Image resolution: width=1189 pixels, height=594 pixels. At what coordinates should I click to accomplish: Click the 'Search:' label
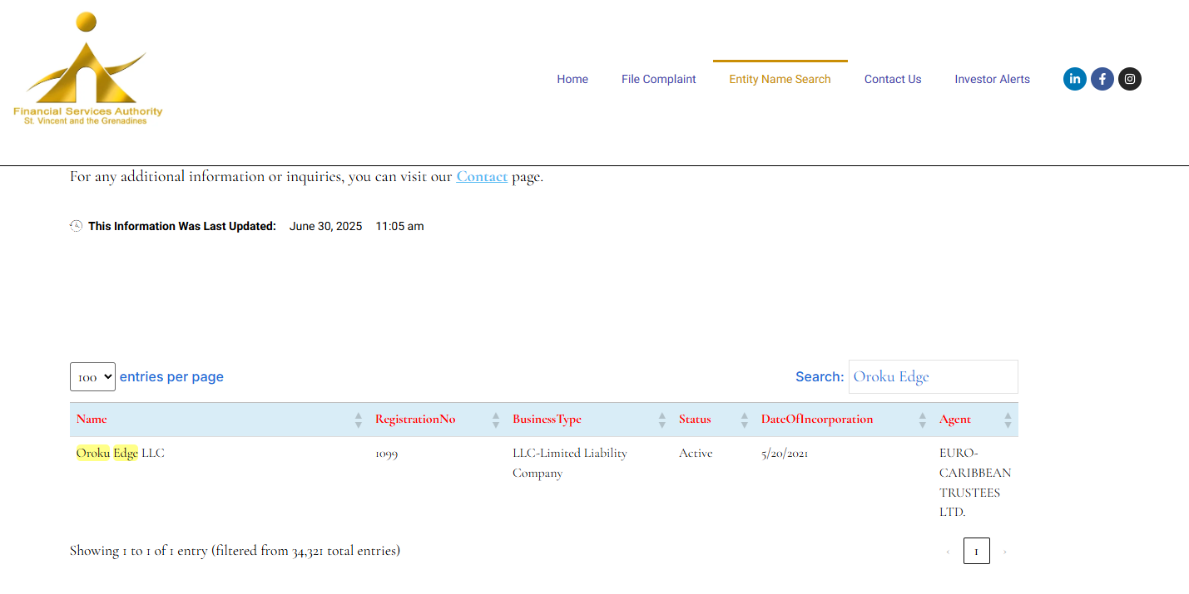click(x=820, y=376)
